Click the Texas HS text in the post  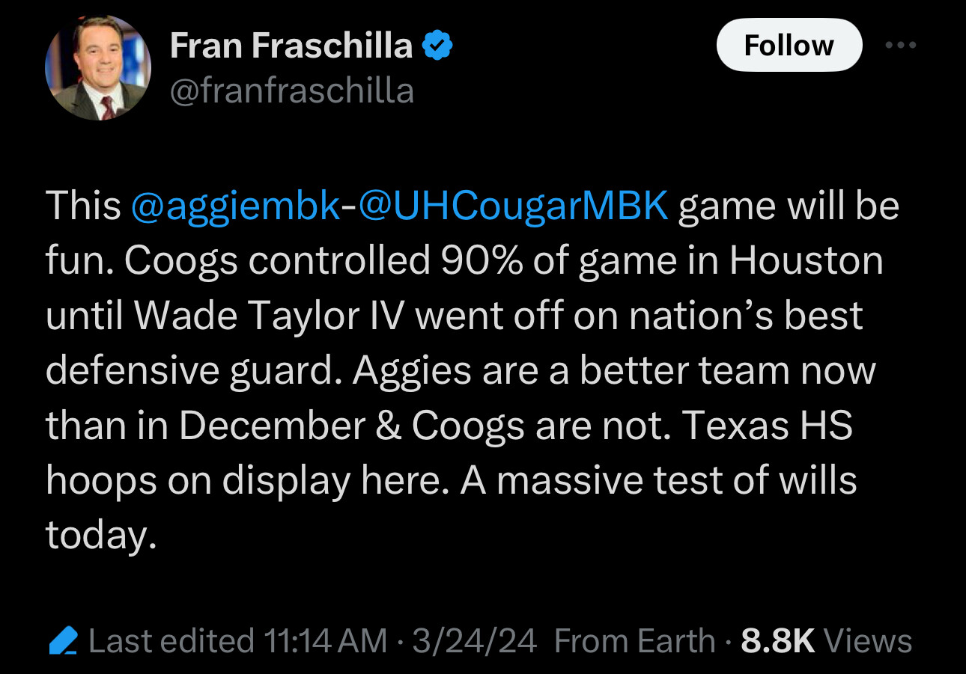[768, 426]
